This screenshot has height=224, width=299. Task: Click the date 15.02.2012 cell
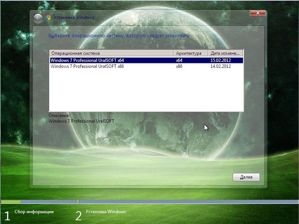[x=221, y=60]
